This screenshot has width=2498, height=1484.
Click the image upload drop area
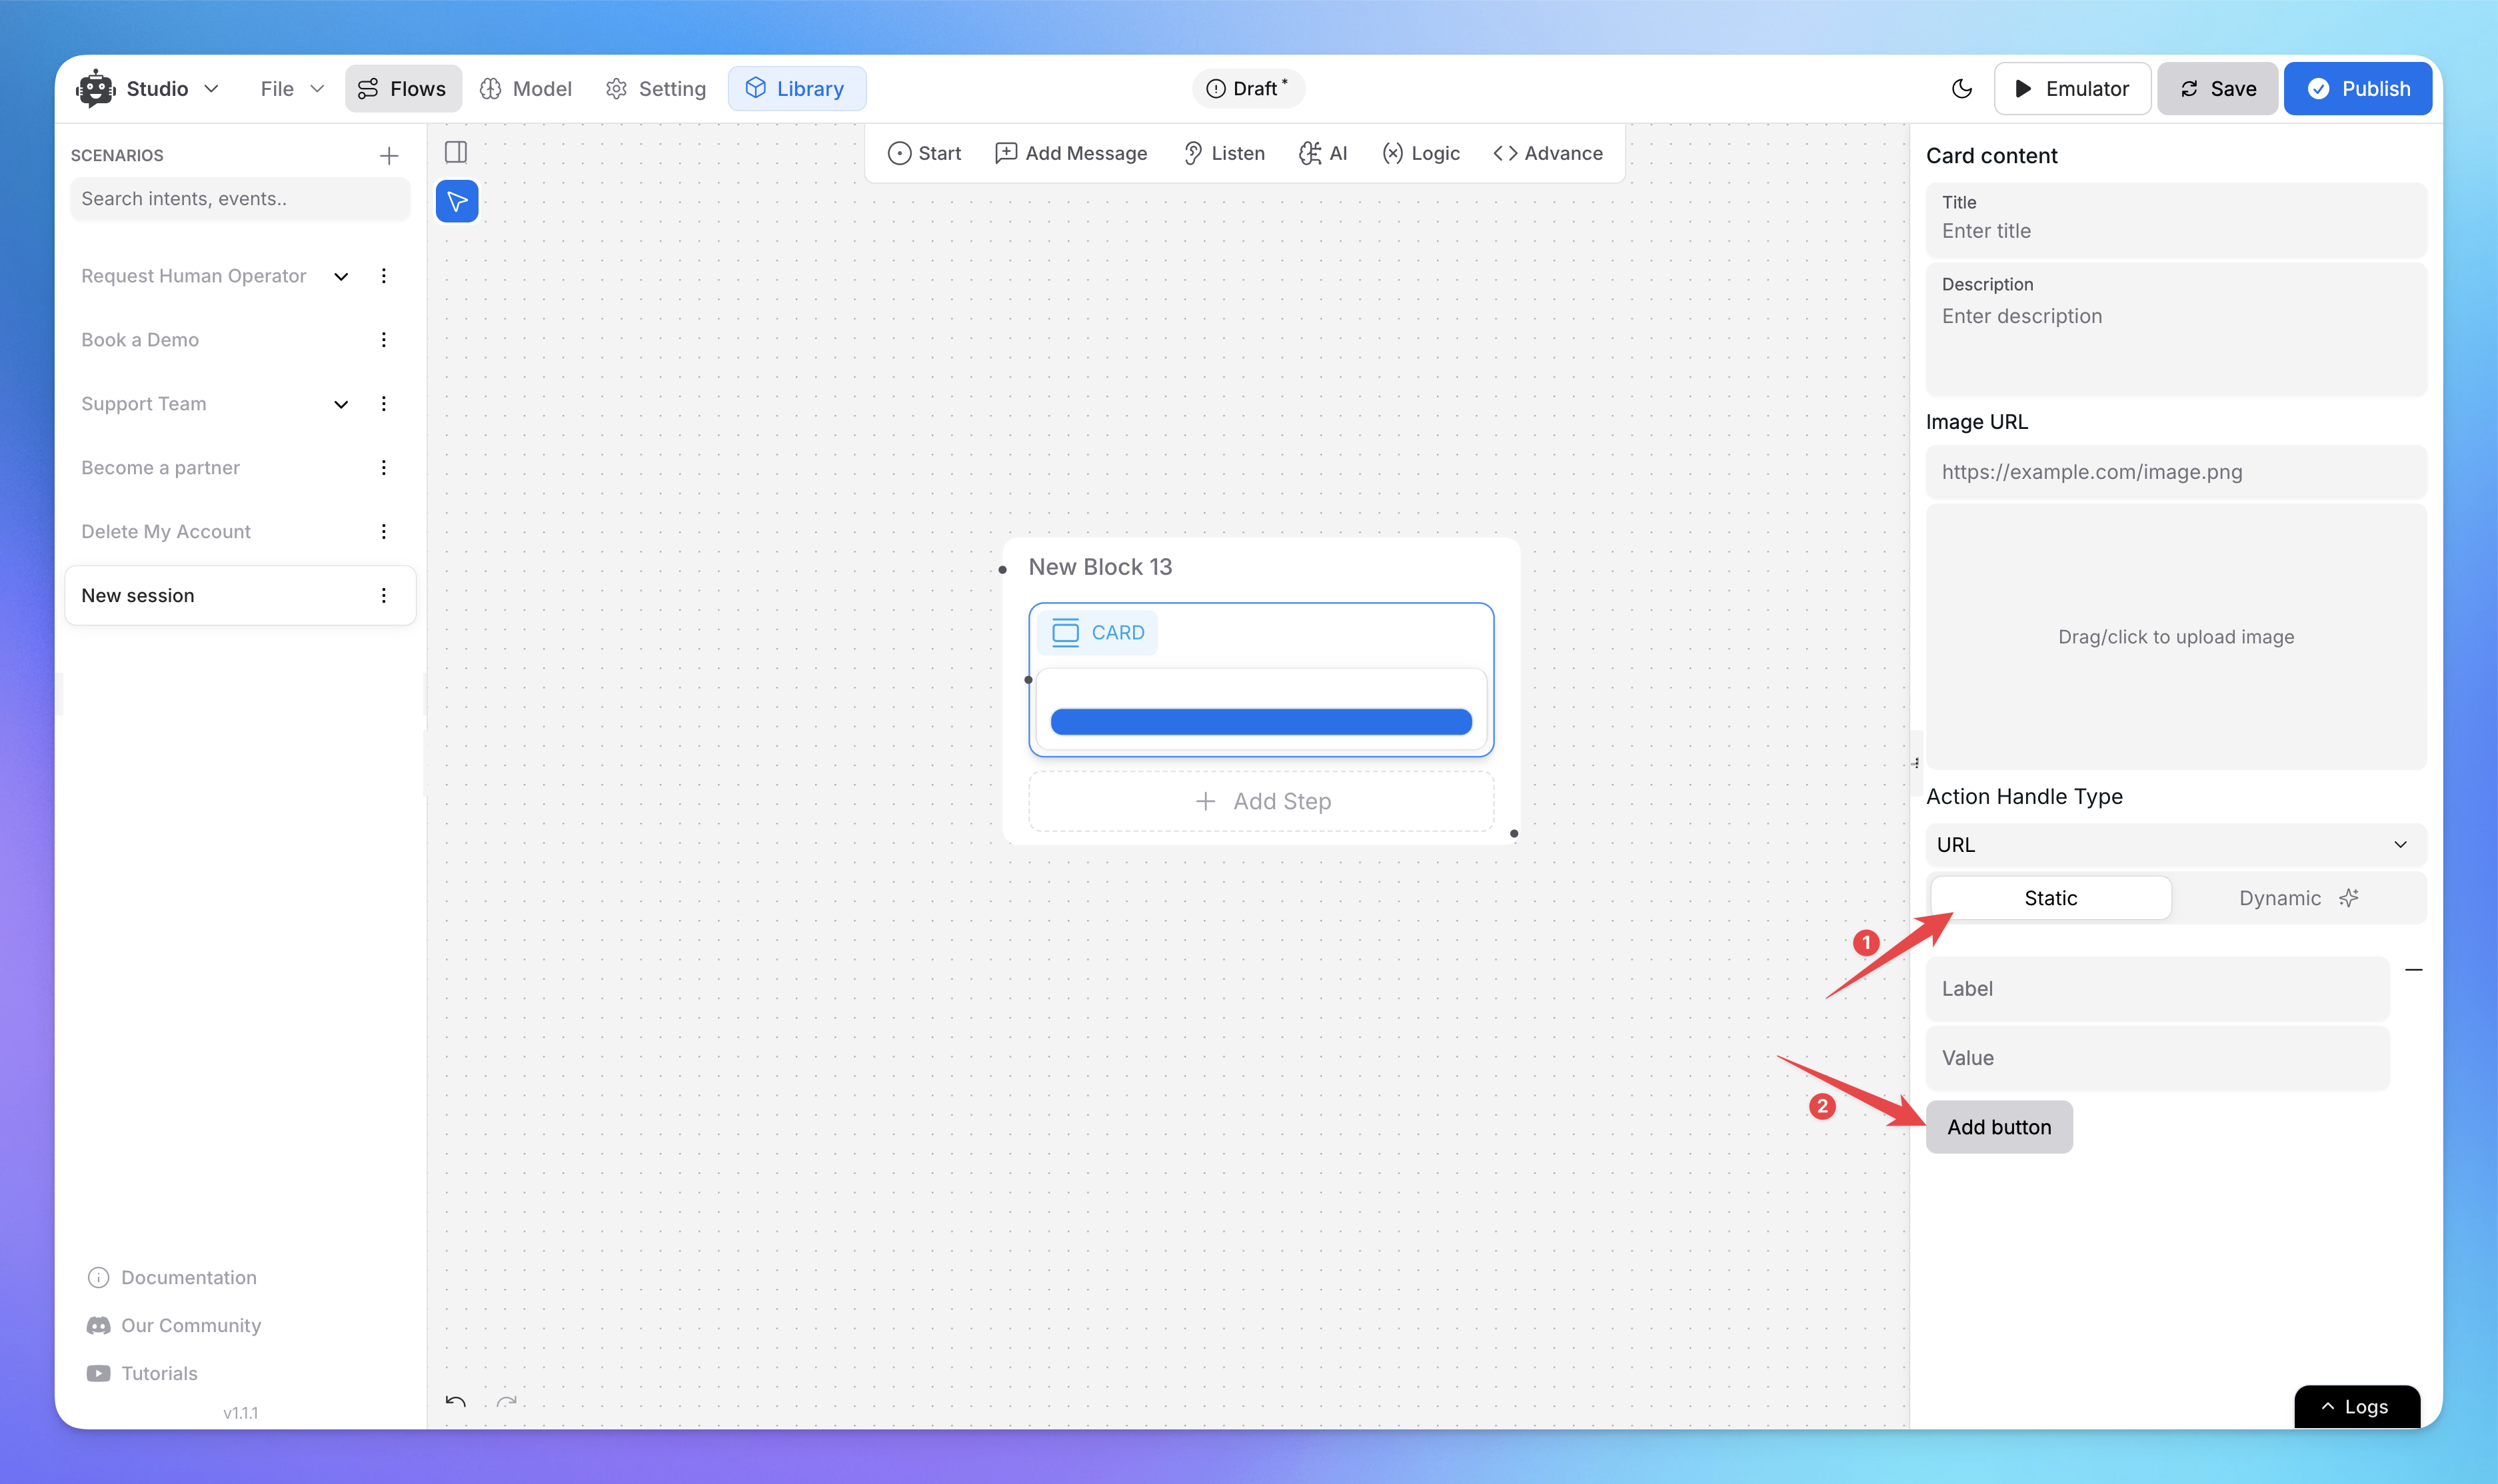point(2176,637)
